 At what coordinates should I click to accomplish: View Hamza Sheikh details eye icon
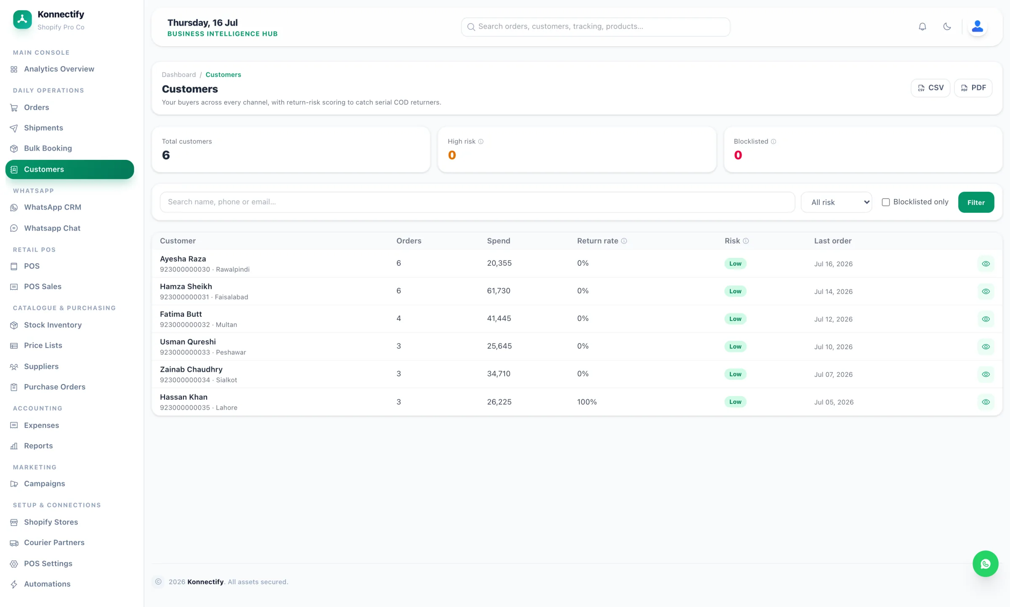(x=986, y=292)
